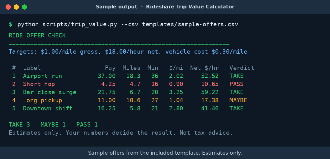The width and height of the screenshot is (330, 159).
Task: Click the TAKE verdict for Downtown shift
Action: 236,108
